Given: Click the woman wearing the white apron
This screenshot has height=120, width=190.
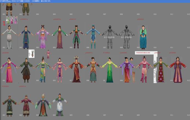Looking at the screenshot, I should (59, 104).
